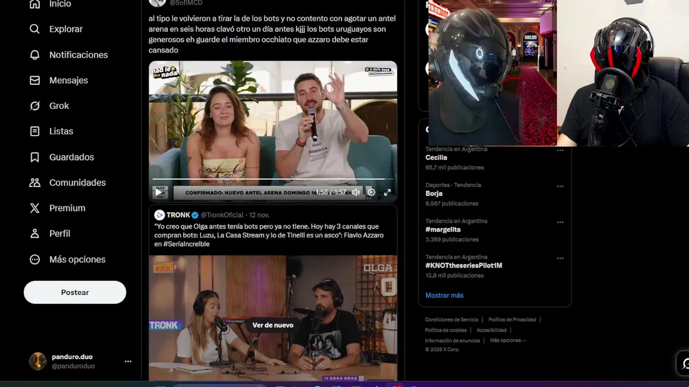The image size is (689, 387).
Task: Open the #SeríaIncreíble hashtag
Action: pyautogui.click(x=186, y=244)
